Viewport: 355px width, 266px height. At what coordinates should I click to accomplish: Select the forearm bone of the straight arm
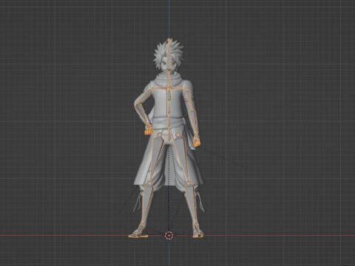tap(195, 123)
